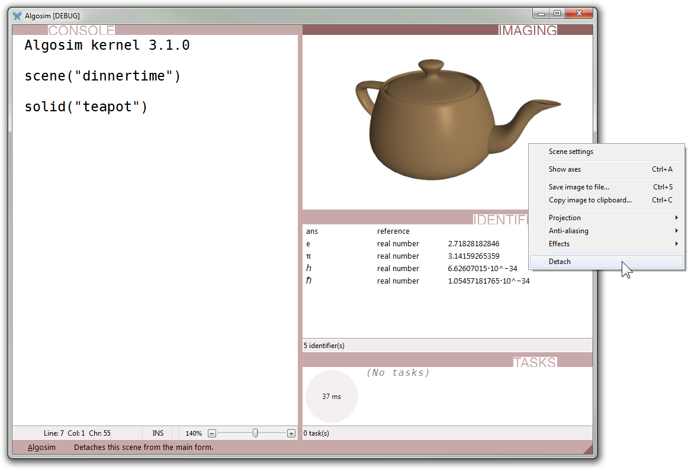Expand the Projection submenu
688x470 pixels.
(x=565, y=218)
